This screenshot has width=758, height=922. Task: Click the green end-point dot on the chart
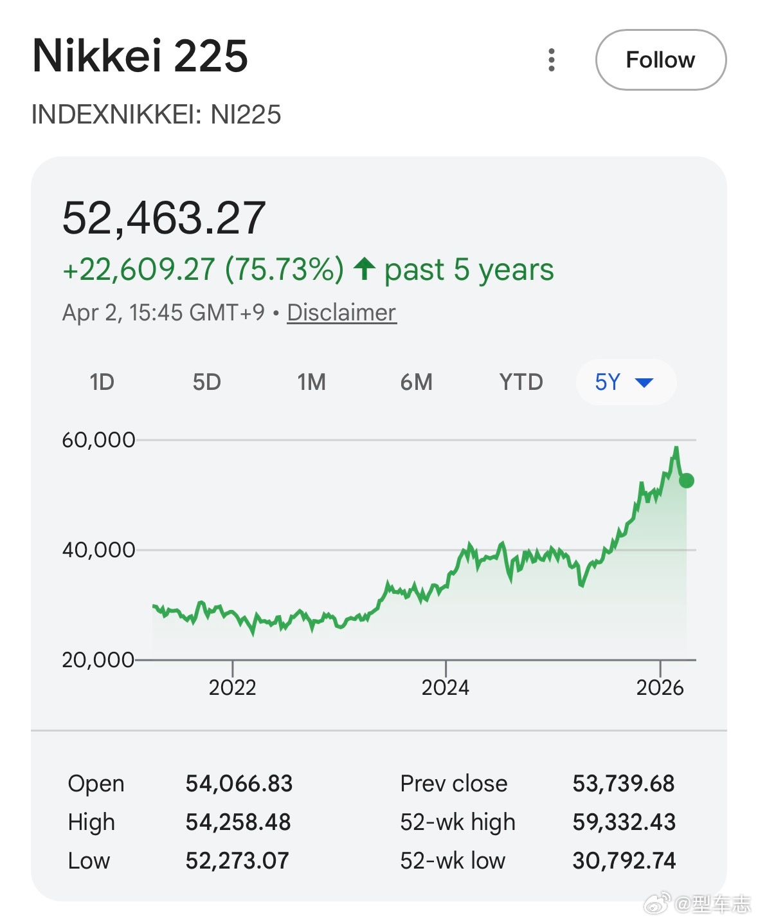point(687,481)
